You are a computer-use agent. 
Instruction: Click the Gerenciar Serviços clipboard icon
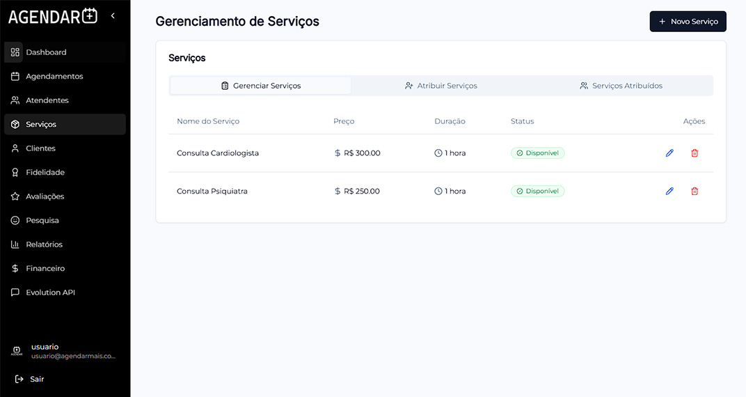(225, 86)
